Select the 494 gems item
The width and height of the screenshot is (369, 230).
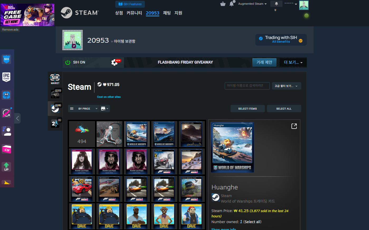click(82, 134)
